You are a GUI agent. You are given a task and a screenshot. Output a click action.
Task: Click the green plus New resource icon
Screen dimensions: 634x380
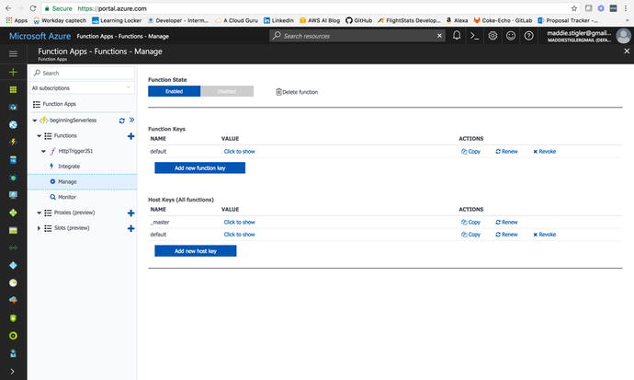point(13,72)
